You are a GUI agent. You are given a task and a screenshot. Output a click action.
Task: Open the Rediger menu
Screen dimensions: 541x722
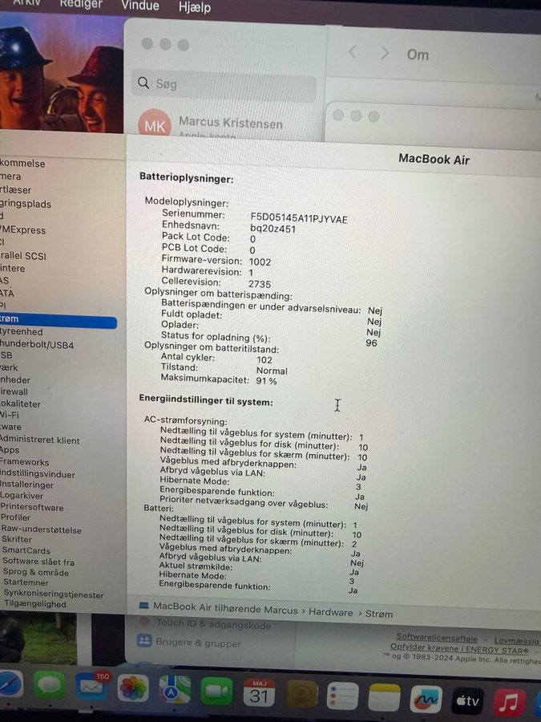coord(81,4)
